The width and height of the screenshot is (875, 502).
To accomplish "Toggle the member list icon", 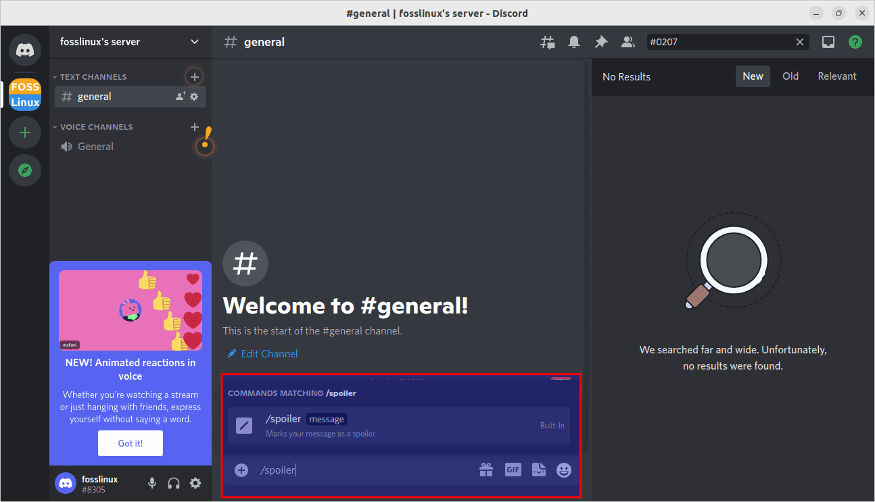I will [628, 42].
